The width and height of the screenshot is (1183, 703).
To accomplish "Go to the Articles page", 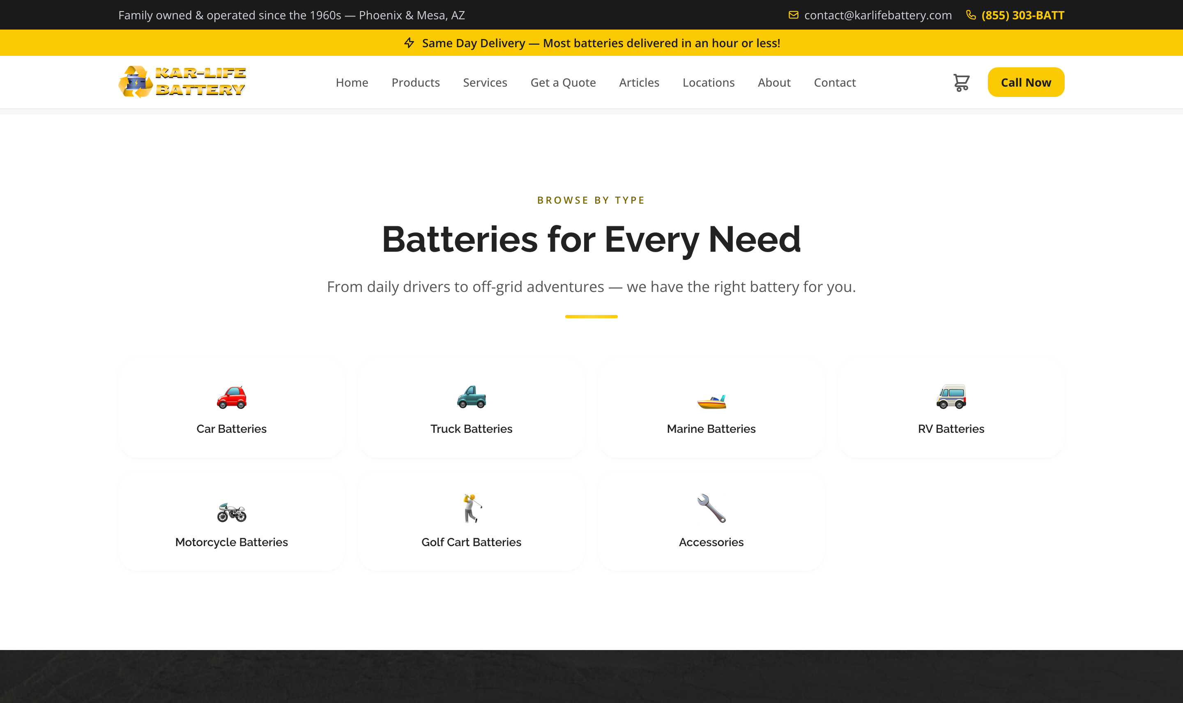I will pos(639,82).
